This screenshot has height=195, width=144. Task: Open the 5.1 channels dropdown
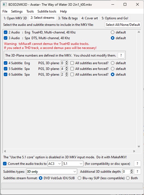73,163
